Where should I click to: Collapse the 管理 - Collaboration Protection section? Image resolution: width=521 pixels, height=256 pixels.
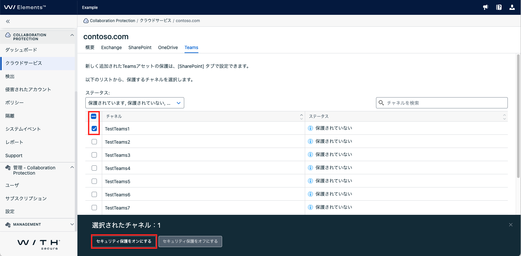click(72, 167)
